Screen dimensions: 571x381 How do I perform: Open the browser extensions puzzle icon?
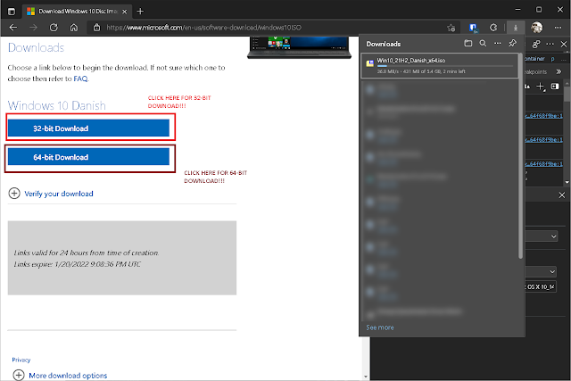[x=493, y=28]
